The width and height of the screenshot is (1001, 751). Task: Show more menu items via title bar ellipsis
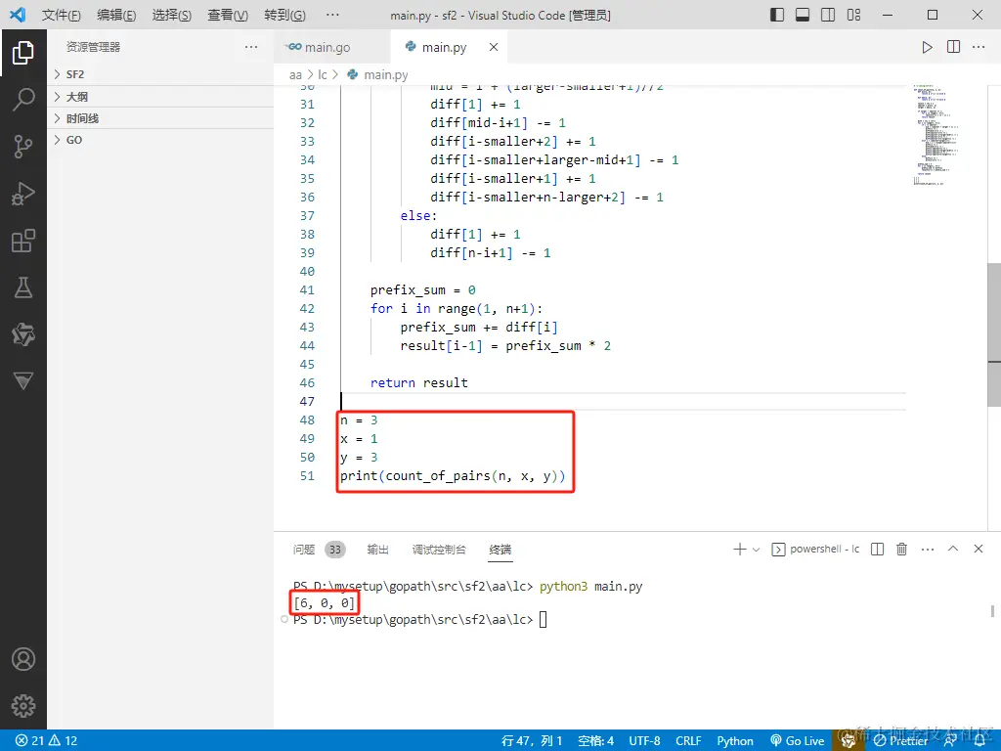click(x=332, y=15)
